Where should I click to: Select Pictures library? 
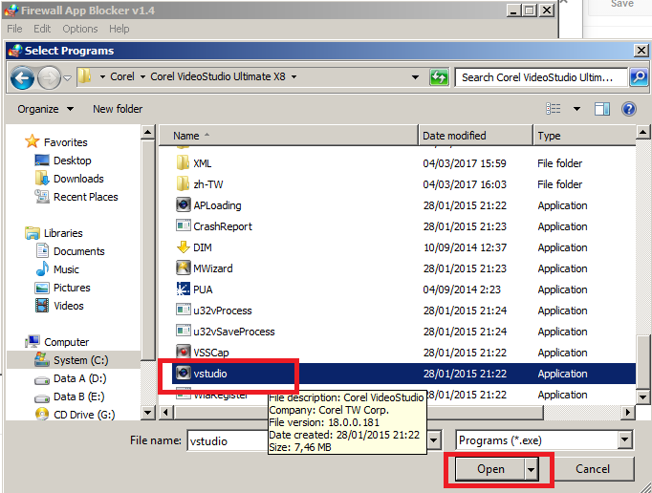pos(63,288)
